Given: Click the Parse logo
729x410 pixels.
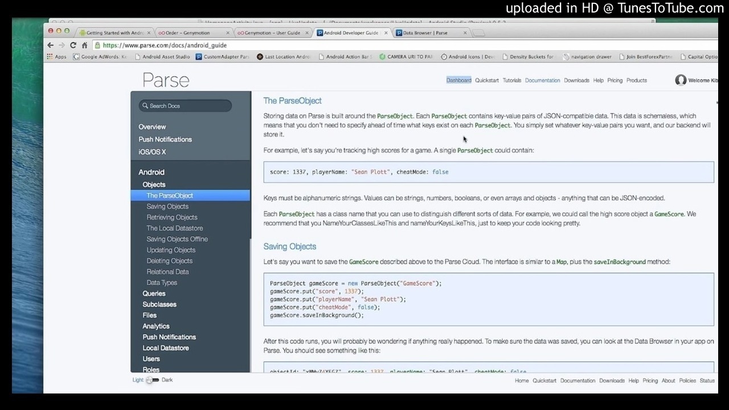Looking at the screenshot, I should 166,80.
